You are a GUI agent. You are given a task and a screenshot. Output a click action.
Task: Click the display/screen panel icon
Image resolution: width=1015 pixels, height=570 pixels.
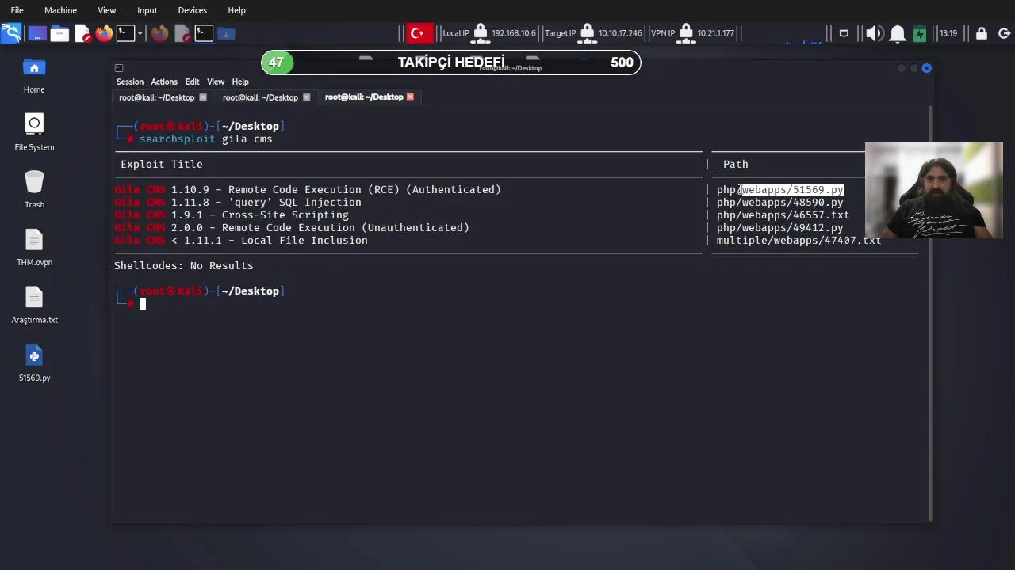pyautogui.click(x=844, y=33)
